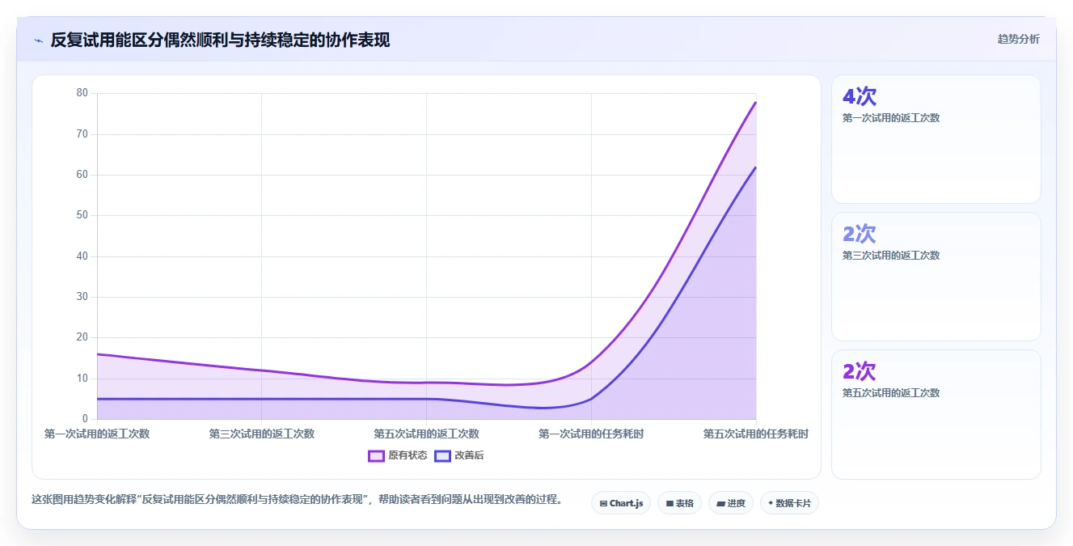The height and width of the screenshot is (546, 1073).
Task: Click the 表格 tag
Action: (x=679, y=503)
